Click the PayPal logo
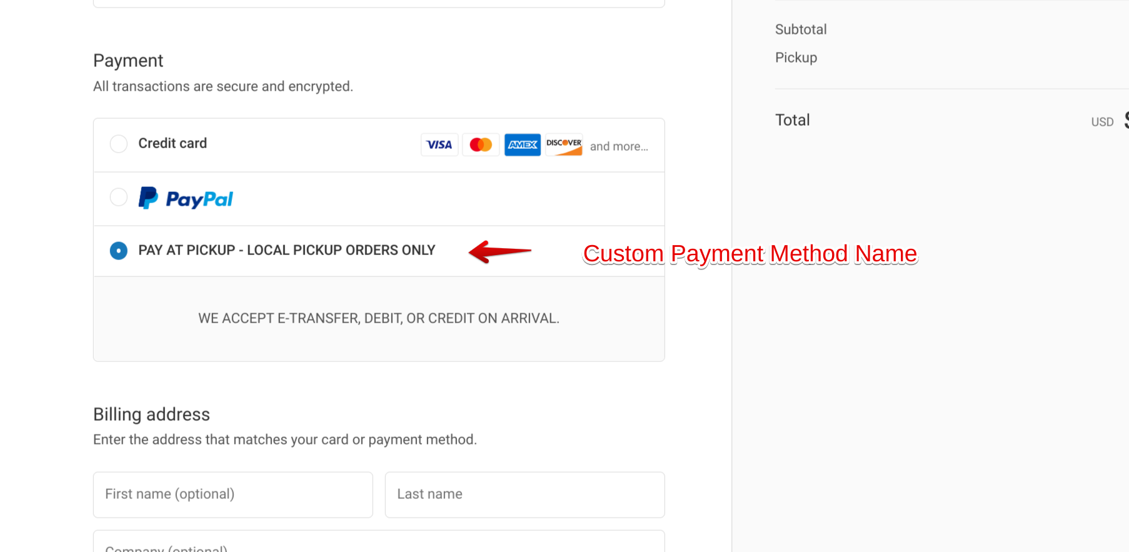 pos(186,199)
